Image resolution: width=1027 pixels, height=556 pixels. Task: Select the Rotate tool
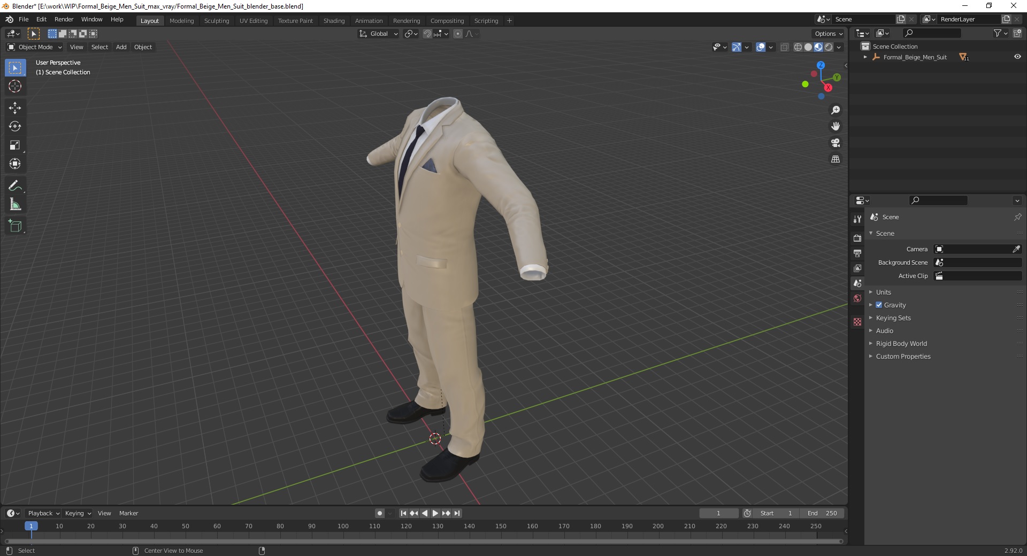[15, 127]
